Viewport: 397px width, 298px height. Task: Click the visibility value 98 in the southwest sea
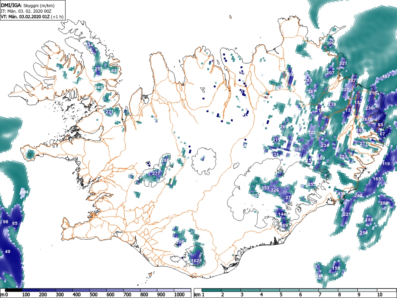6,222
